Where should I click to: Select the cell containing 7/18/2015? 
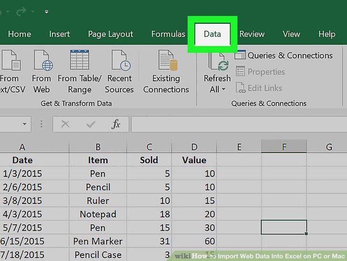[x=34, y=254]
